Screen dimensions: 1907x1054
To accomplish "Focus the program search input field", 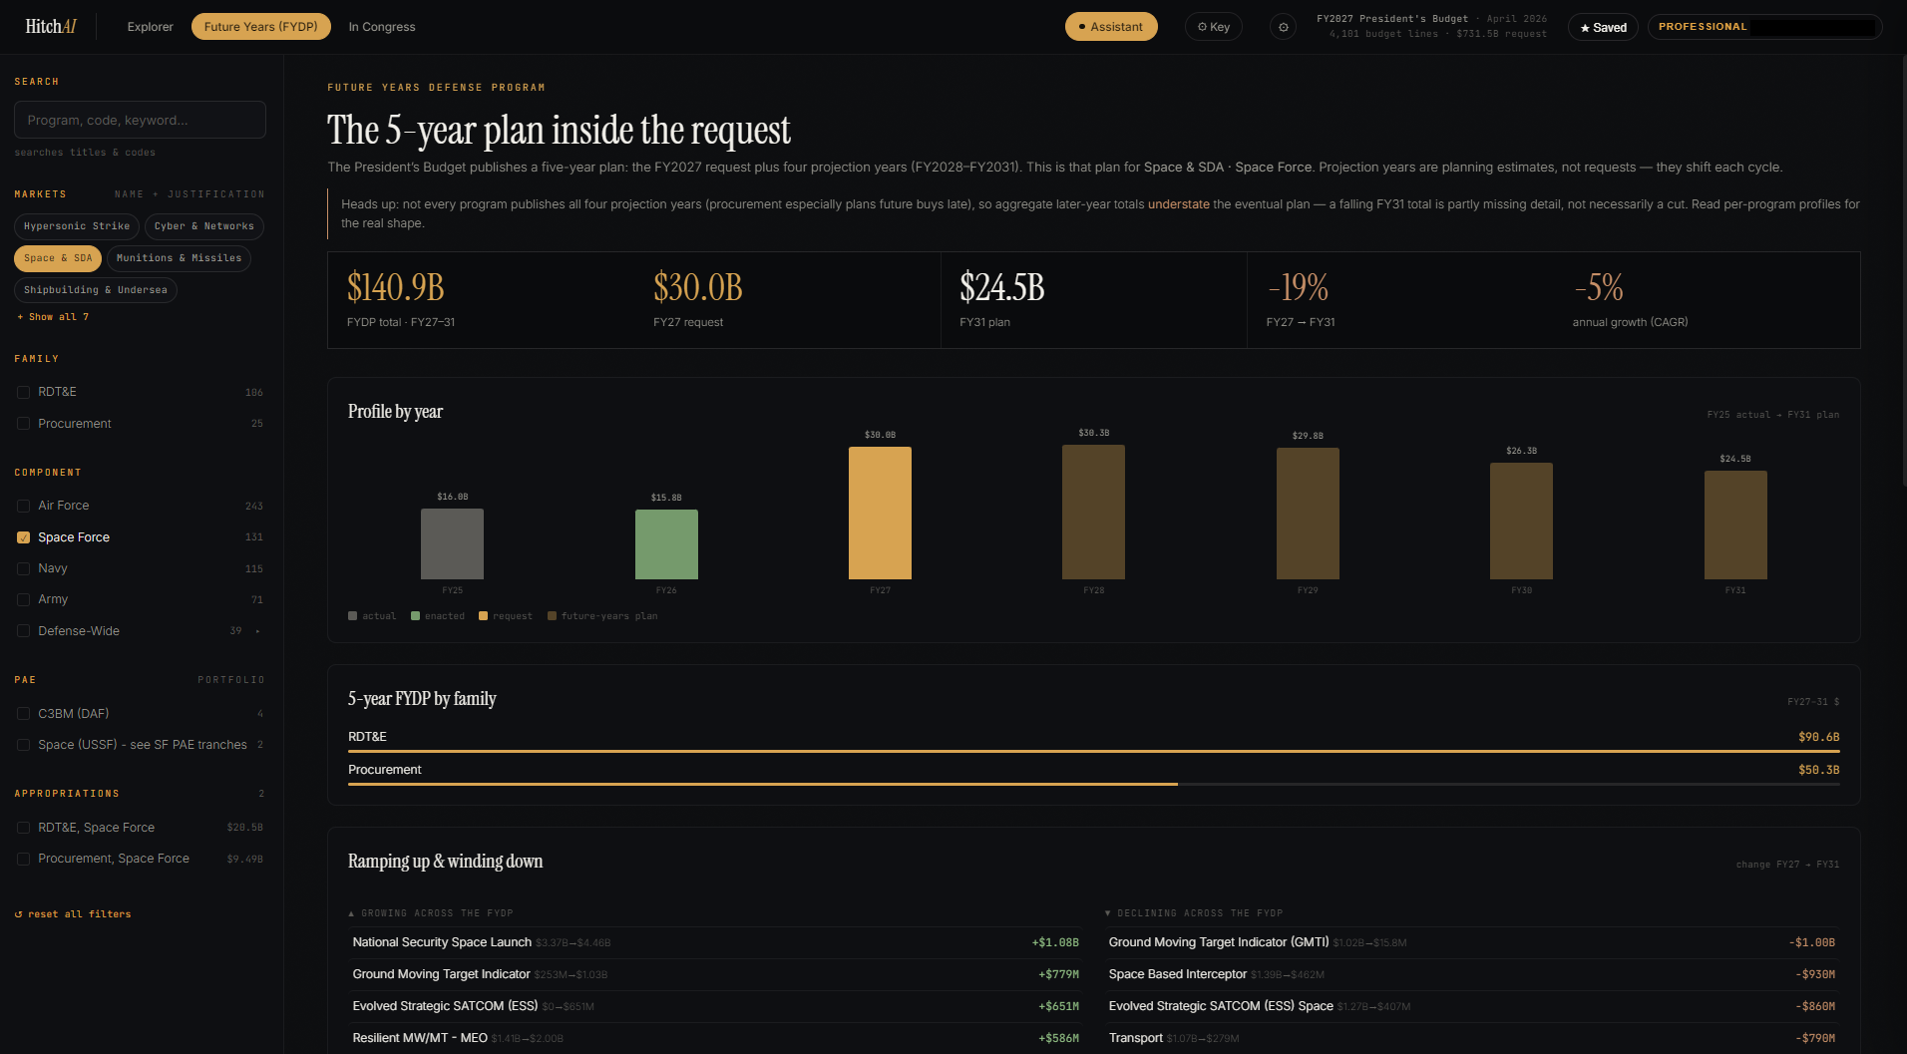I will [140, 120].
